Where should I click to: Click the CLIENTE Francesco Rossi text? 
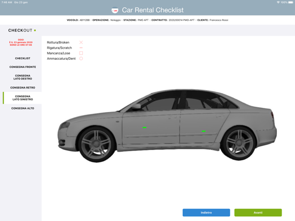click(213, 20)
